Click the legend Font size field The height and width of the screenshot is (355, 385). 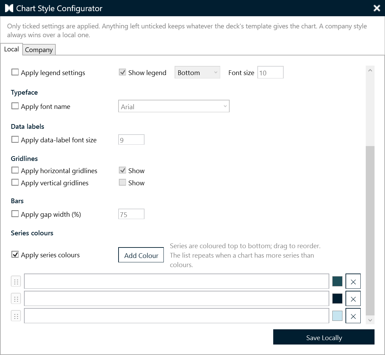[270, 72]
